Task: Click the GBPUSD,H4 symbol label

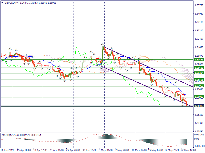Action: tap(11, 3)
